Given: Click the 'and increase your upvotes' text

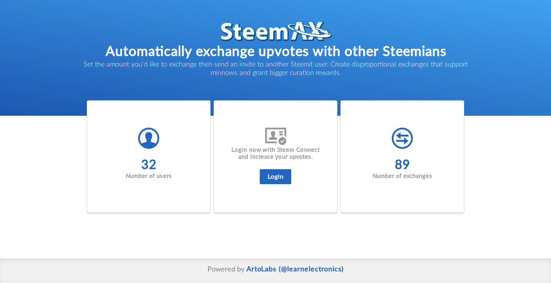Looking at the screenshot, I should (x=275, y=156).
